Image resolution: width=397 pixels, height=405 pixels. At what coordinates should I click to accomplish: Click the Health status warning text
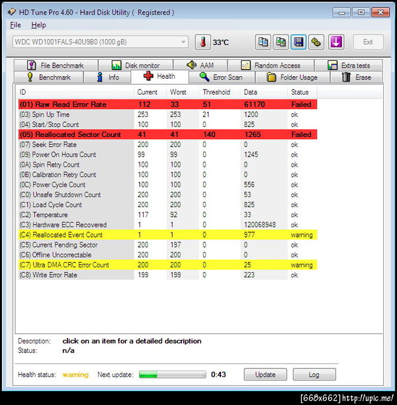click(75, 375)
